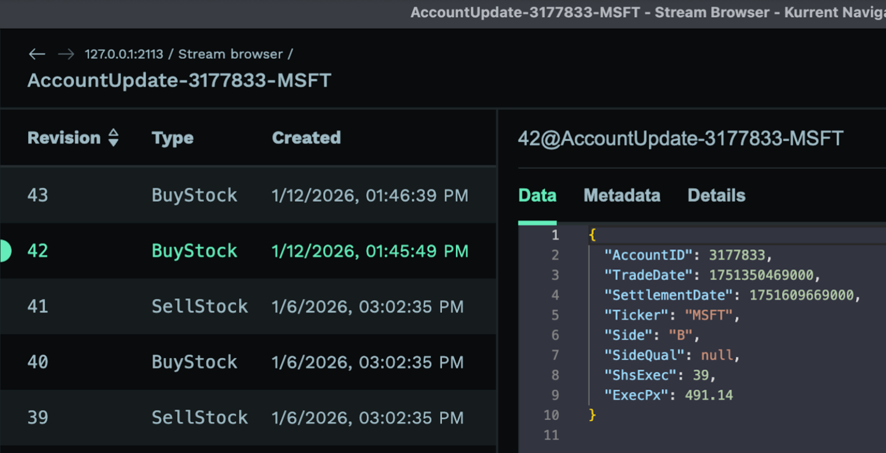Click the opening brace on JSON line 1
Screen dimensions: 886x453
[592, 235]
